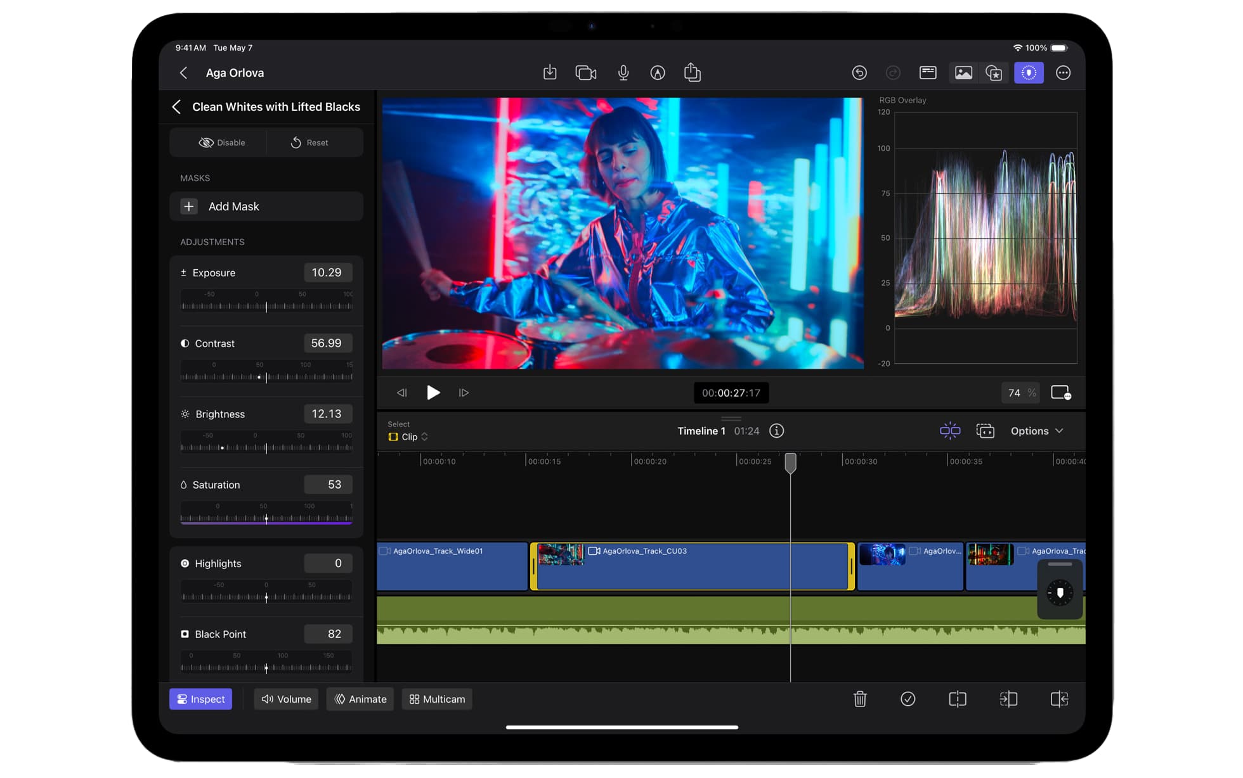Switch to the Volume tab
This screenshot has height=778, width=1243.
[x=286, y=699]
